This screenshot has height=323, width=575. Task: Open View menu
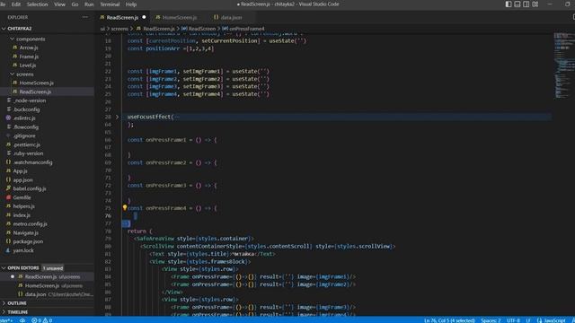59,4
